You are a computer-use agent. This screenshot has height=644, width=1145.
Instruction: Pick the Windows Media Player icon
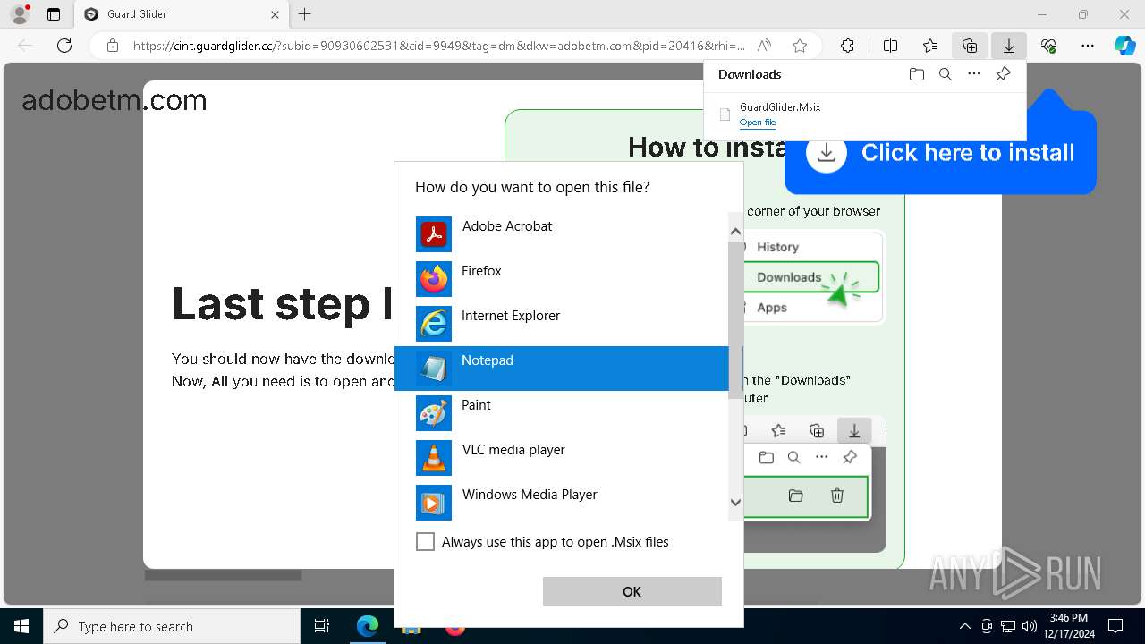[434, 503]
